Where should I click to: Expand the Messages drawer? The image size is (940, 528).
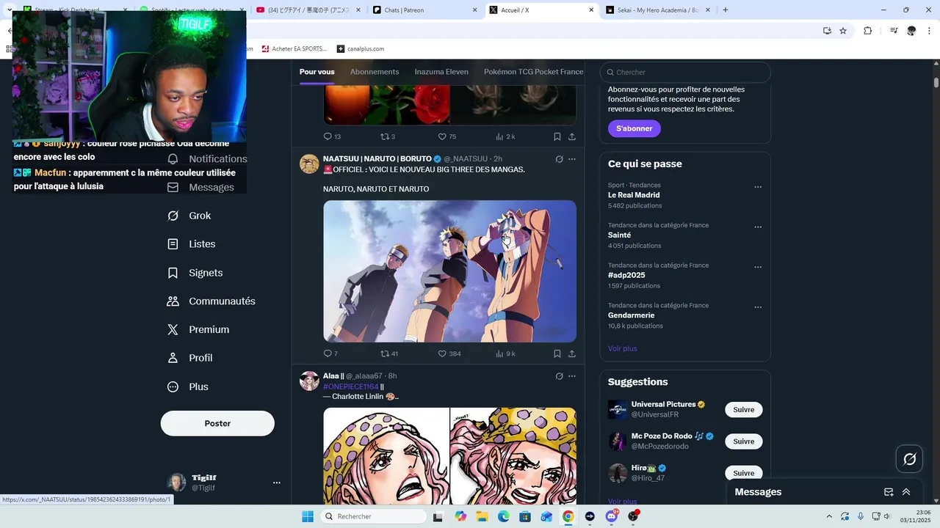tap(906, 492)
